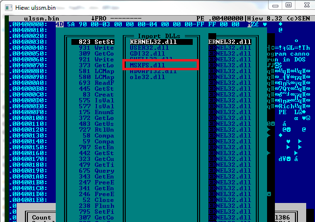Click the value 1386 at bottom right

pos(282,218)
